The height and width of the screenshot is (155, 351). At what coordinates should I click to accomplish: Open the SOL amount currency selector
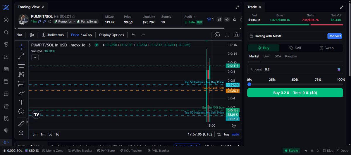(x=339, y=69)
